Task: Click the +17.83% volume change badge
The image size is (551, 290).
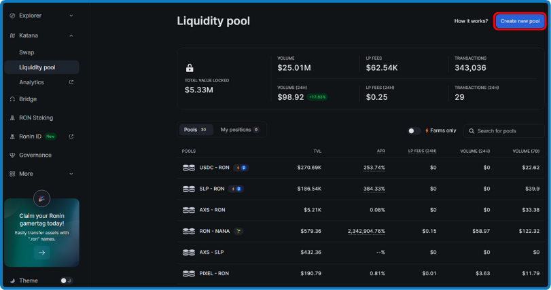Action: pos(317,97)
